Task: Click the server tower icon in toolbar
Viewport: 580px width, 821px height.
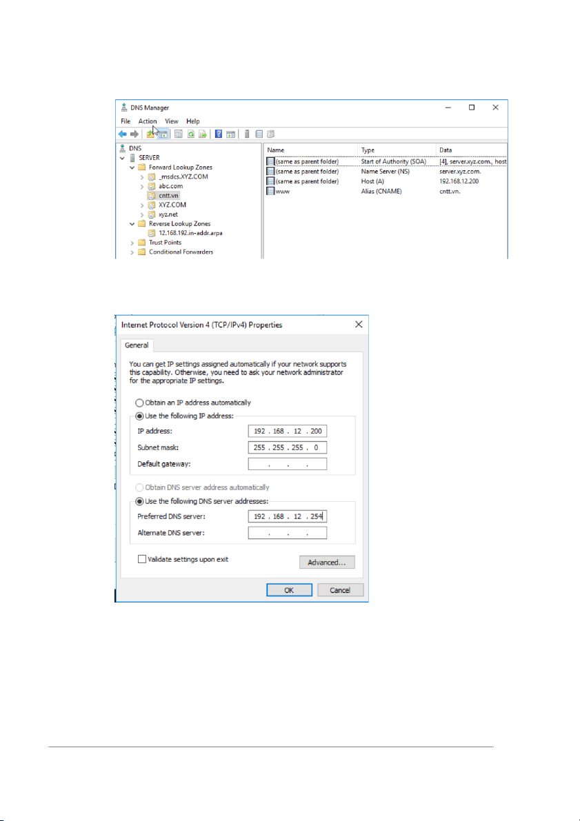Action: click(247, 134)
